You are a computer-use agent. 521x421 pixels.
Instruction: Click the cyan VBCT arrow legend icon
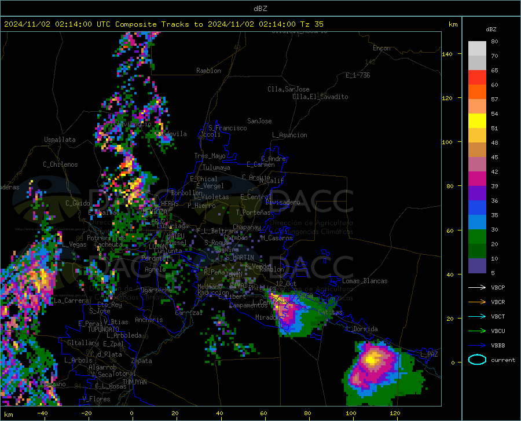pyautogui.click(x=477, y=316)
